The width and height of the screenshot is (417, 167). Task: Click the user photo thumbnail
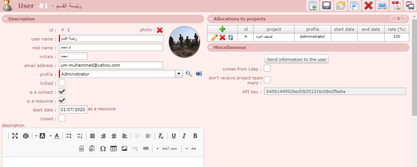click(x=184, y=42)
